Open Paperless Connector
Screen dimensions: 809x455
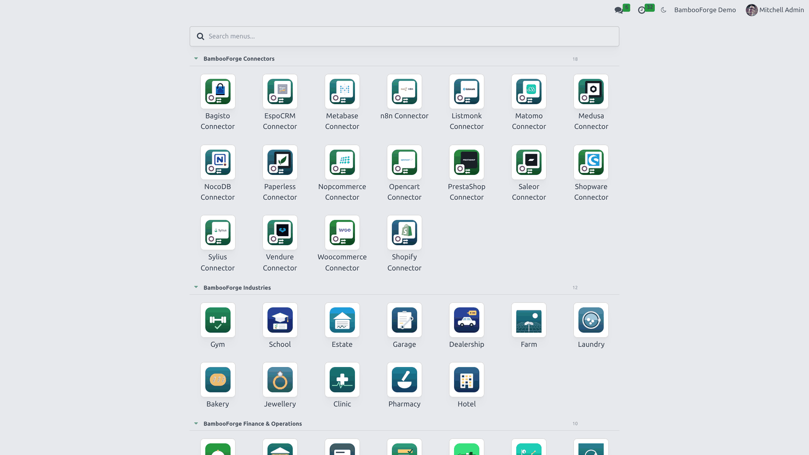point(280,162)
